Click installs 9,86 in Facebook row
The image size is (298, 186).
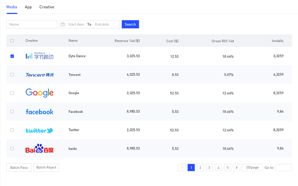pos(280,111)
